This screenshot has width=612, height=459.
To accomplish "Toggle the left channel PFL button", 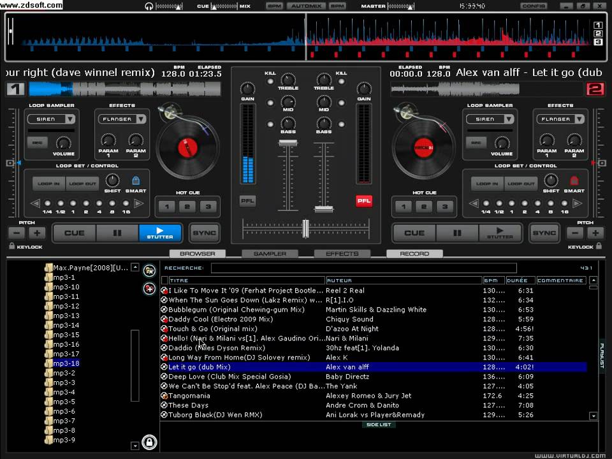I will (x=247, y=201).
